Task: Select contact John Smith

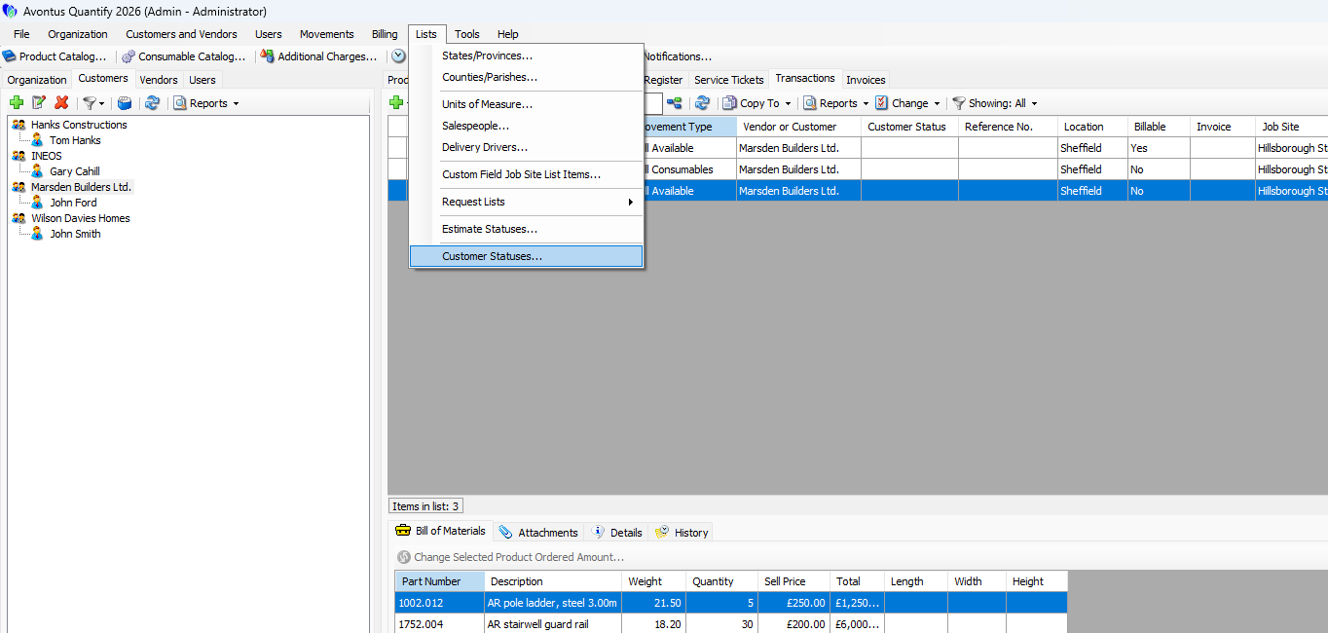Action: point(75,234)
